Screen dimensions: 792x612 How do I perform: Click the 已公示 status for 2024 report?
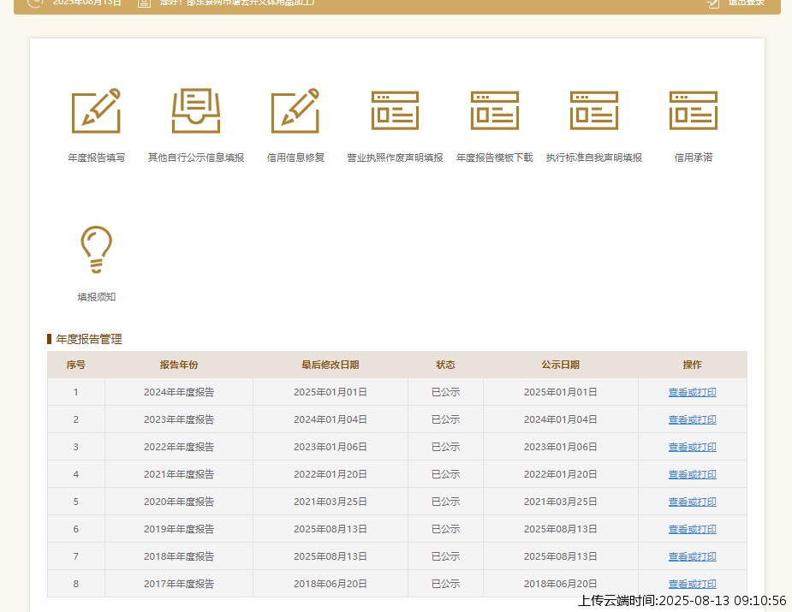click(445, 392)
